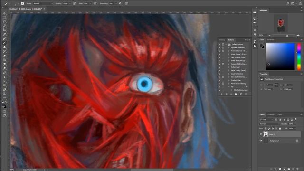Image resolution: width=304 pixels, height=171 pixels.
Task: Open the layer Kind filter dropdown
Action: point(266,119)
